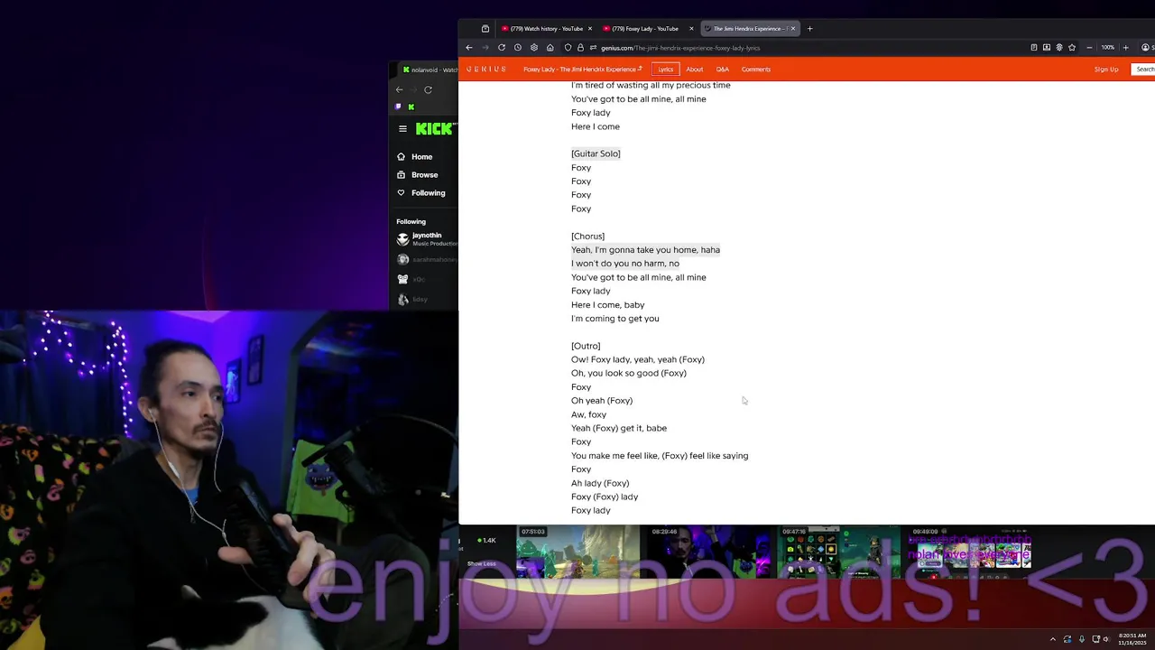Click the back arrow in the Kick browser window
1155x650 pixels.
pyautogui.click(x=400, y=89)
